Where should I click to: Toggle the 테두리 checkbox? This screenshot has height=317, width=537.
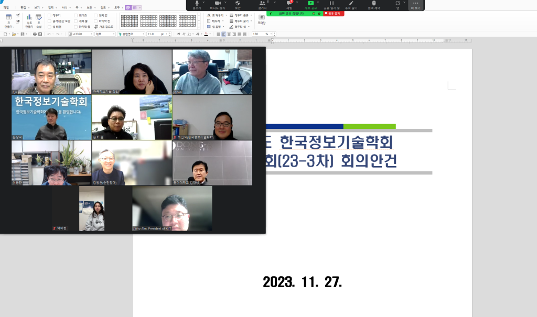pos(50,15)
